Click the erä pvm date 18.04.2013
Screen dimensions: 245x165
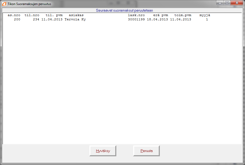point(157,19)
